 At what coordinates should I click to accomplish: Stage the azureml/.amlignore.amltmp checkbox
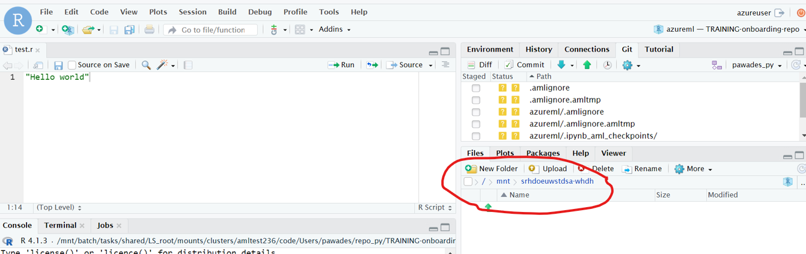tap(476, 124)
